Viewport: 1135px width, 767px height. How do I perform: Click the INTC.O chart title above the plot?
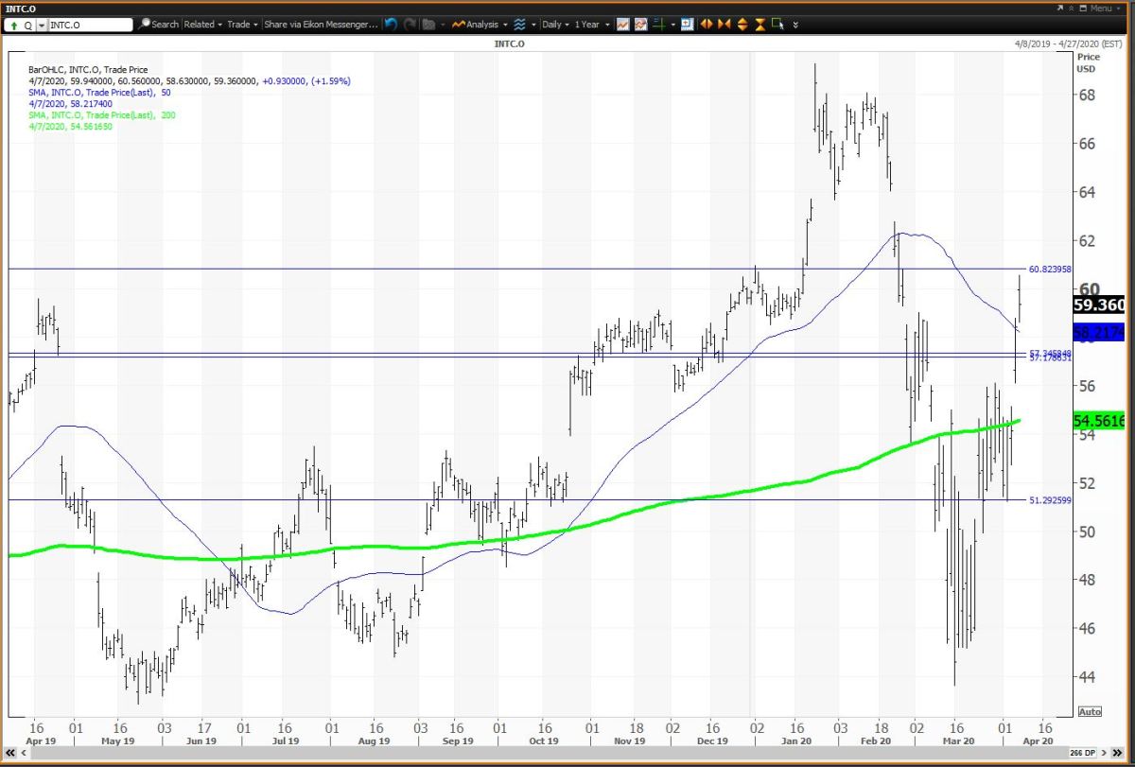pos(508,44)
